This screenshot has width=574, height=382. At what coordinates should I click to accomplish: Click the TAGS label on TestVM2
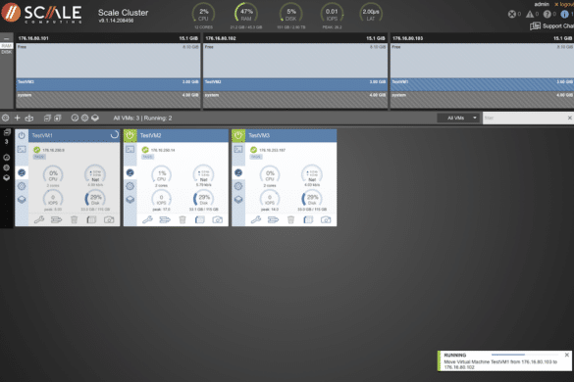147,157
